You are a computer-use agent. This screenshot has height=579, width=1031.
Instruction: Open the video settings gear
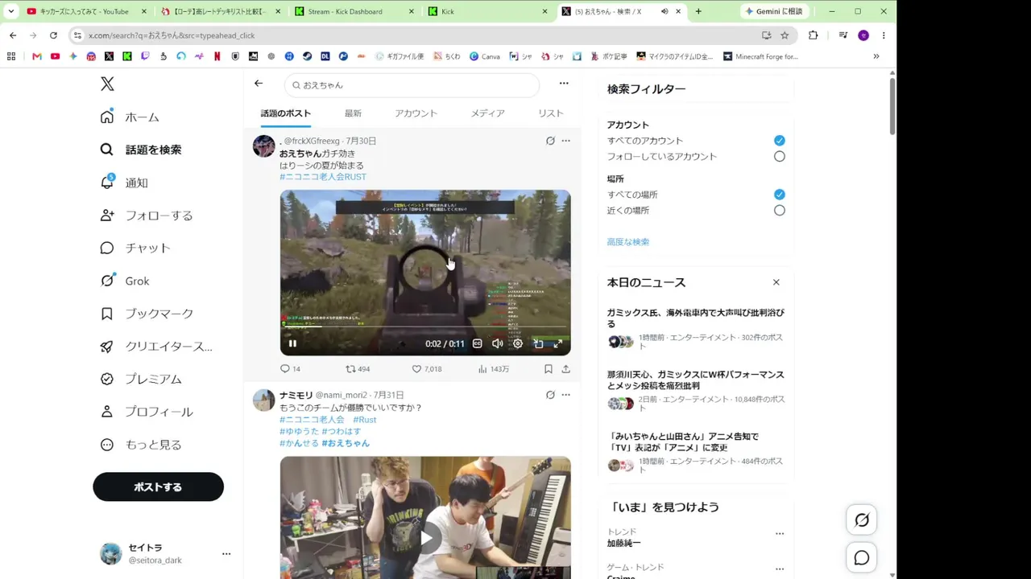pyautogui.click(x=517, y=343)
